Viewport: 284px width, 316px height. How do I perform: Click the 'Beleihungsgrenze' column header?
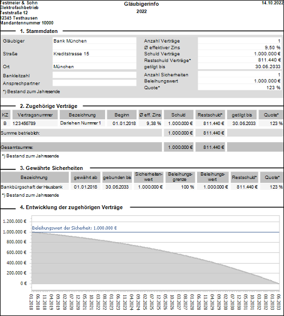[180, 177]
